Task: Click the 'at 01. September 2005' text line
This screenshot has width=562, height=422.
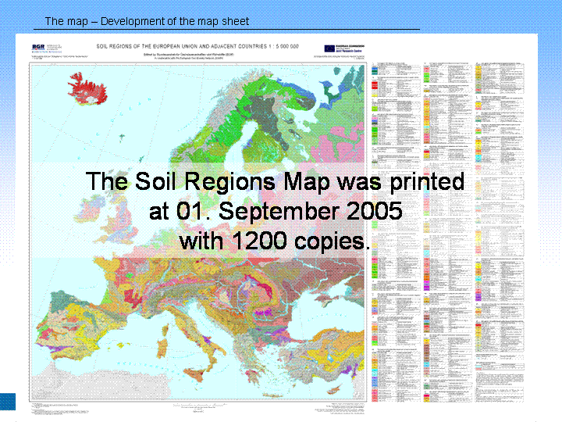Action: [276, 211]
